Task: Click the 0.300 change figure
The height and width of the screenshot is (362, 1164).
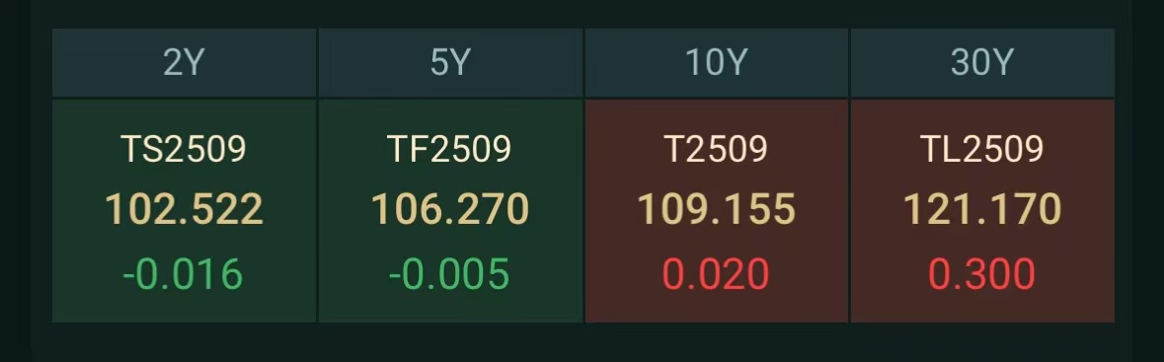Action: click(x=981, y=274)
